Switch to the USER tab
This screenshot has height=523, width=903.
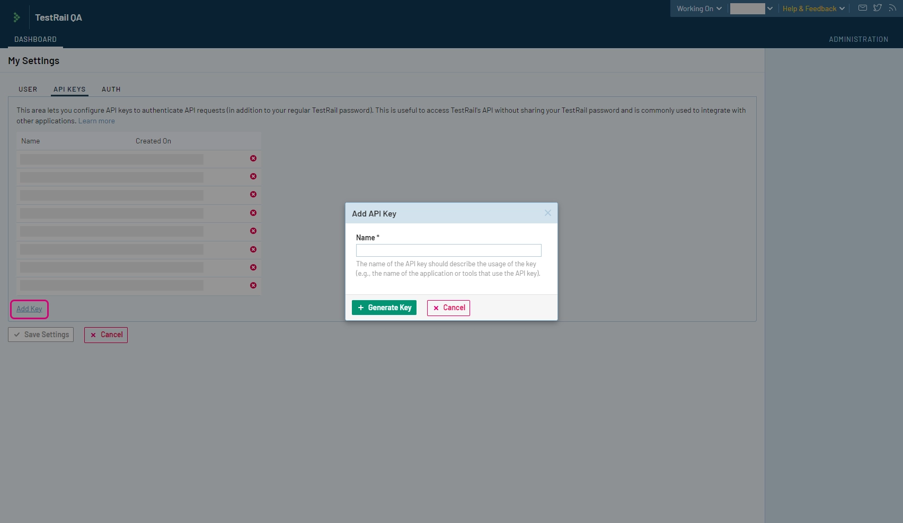point(28,89)
